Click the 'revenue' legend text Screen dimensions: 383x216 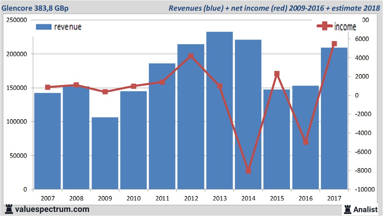68,27
